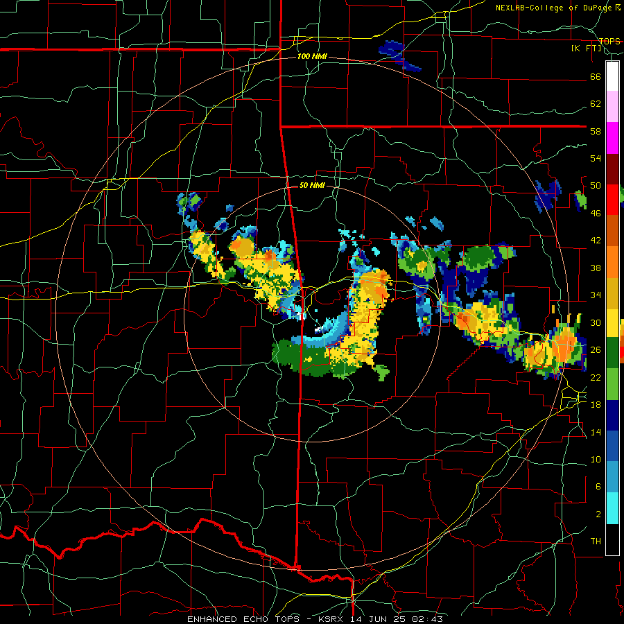Click the legend value '34'
Viewport: 624px width, 624px height.
[596, 295]
